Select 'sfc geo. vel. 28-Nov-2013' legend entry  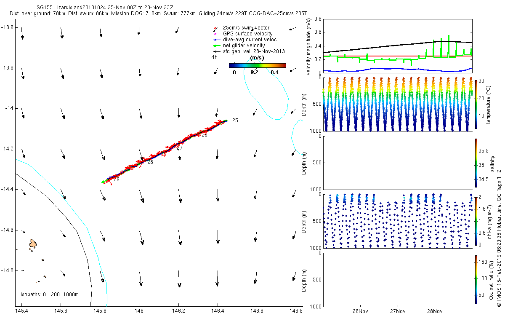[254, 51]
